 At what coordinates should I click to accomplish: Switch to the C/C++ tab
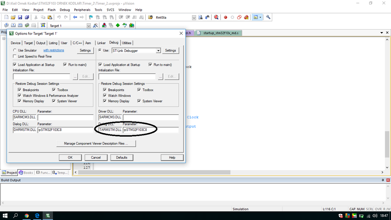tap(77, 43)
